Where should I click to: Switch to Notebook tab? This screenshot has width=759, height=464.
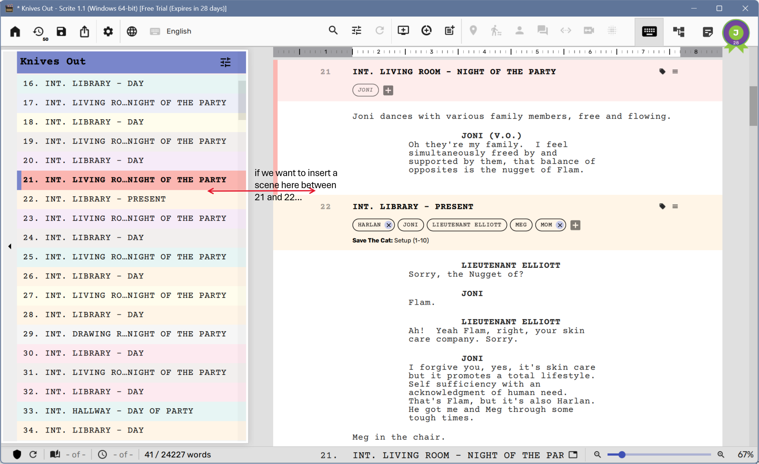coord(708,32)
